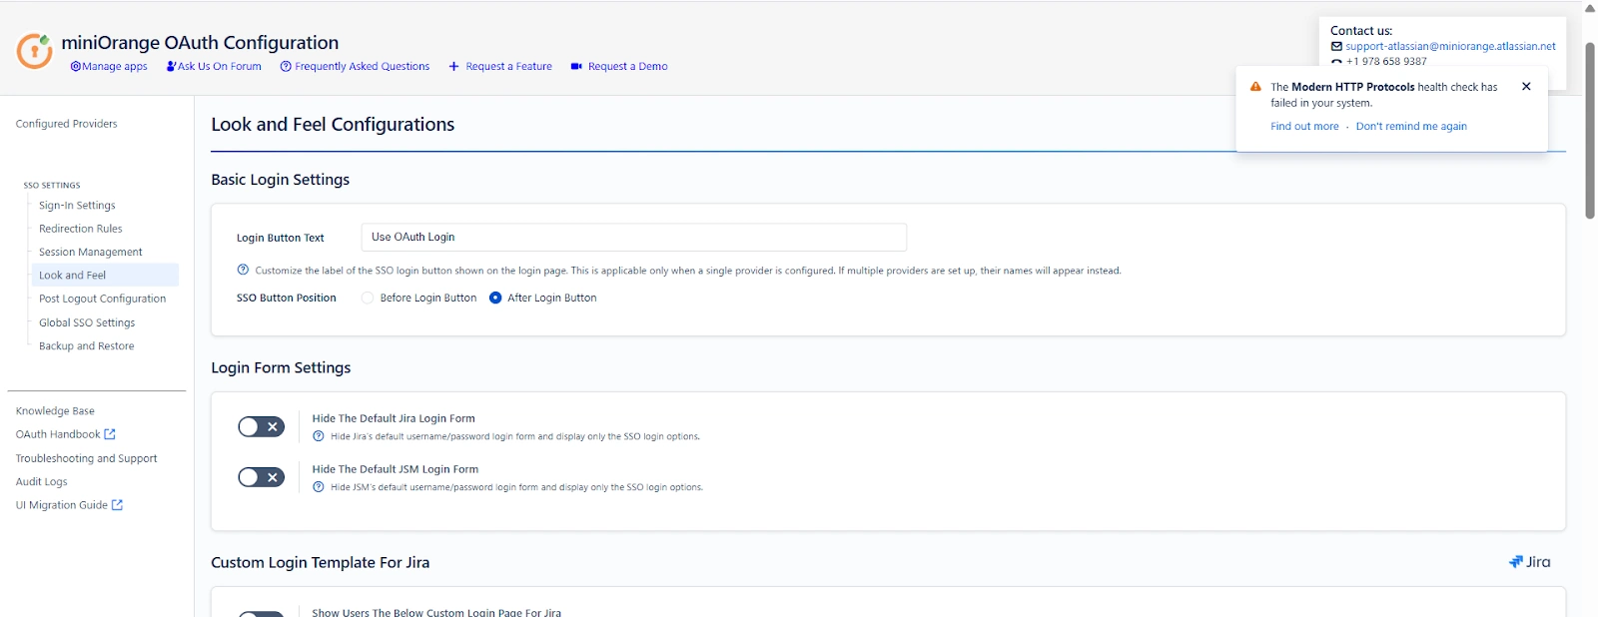Viewport: 1598px width, 617px height.
Task: Click the envelope icon in Contact us
Action: (1336, 46)
